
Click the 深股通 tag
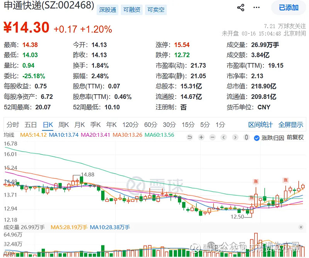107,10
